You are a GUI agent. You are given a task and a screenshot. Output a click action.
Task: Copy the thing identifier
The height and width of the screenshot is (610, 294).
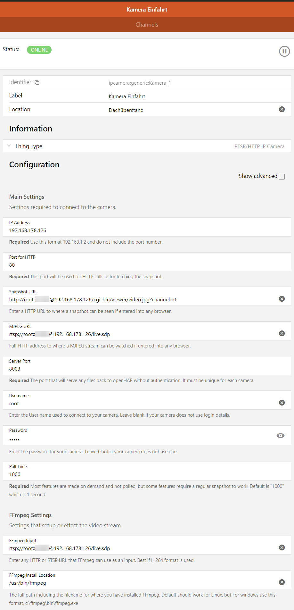37,83
